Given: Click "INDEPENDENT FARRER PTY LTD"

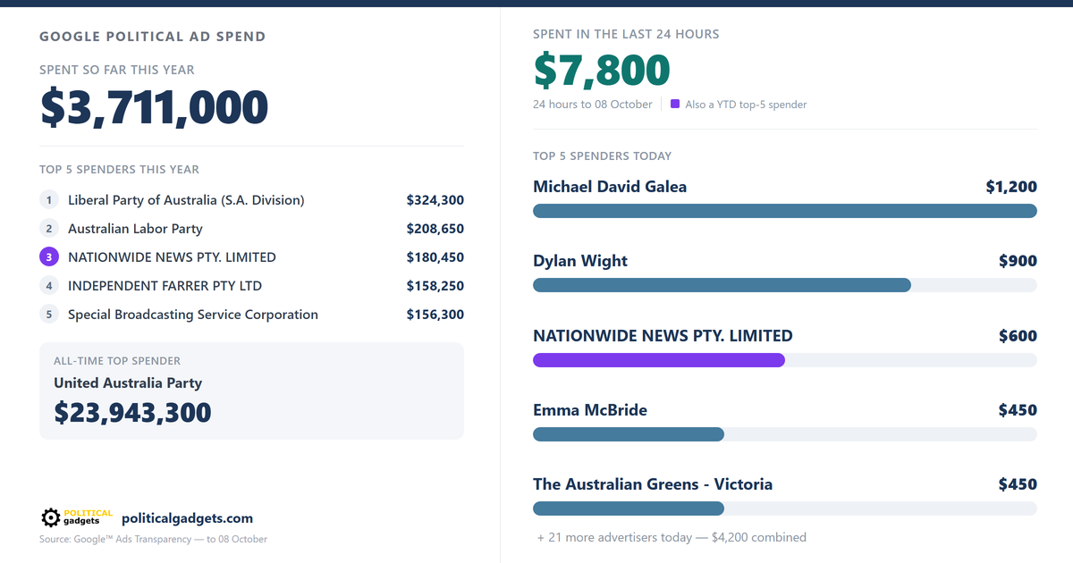Looking at the screenshot, I should pyautogui.click(x=165, y=286).
